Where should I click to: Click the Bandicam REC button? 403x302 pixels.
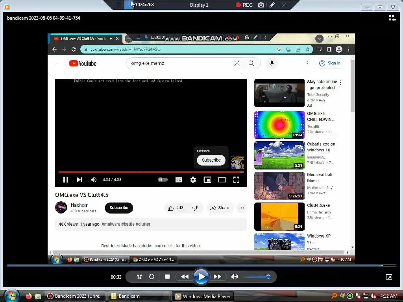(x=244, y=5)
